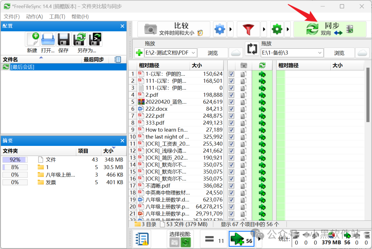Expand the arrow next to the 56 view button
The image size is (372, 249).
(x=259, y=239)
